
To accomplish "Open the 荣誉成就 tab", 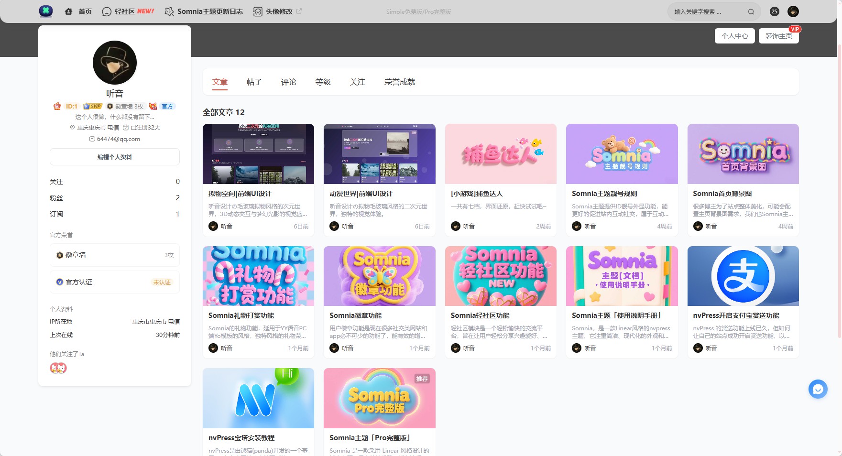I will click(x=400, y=82).
